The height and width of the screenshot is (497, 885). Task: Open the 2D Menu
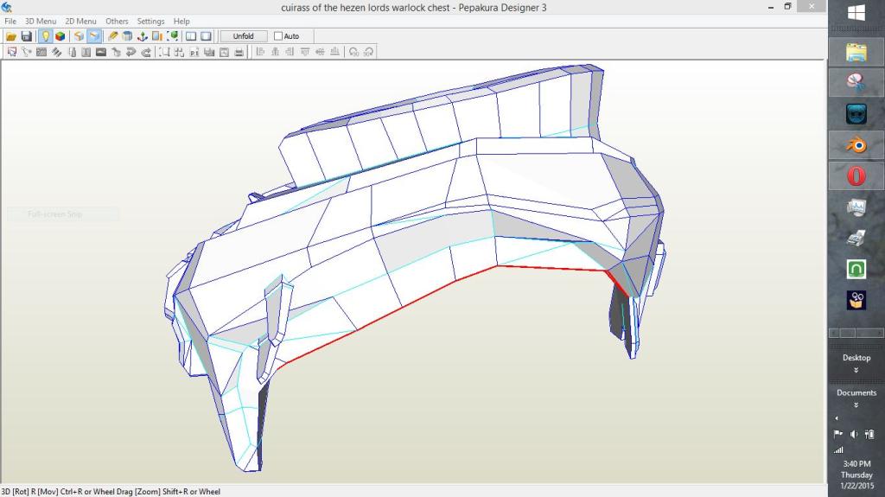pyautogui.click(x=80, y=21)
